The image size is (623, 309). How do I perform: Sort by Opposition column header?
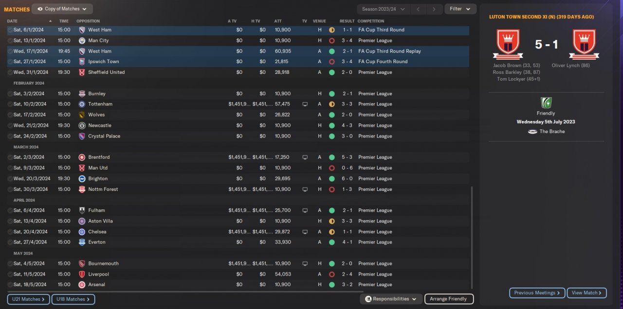pyautogui.click(x=88, y=21)
